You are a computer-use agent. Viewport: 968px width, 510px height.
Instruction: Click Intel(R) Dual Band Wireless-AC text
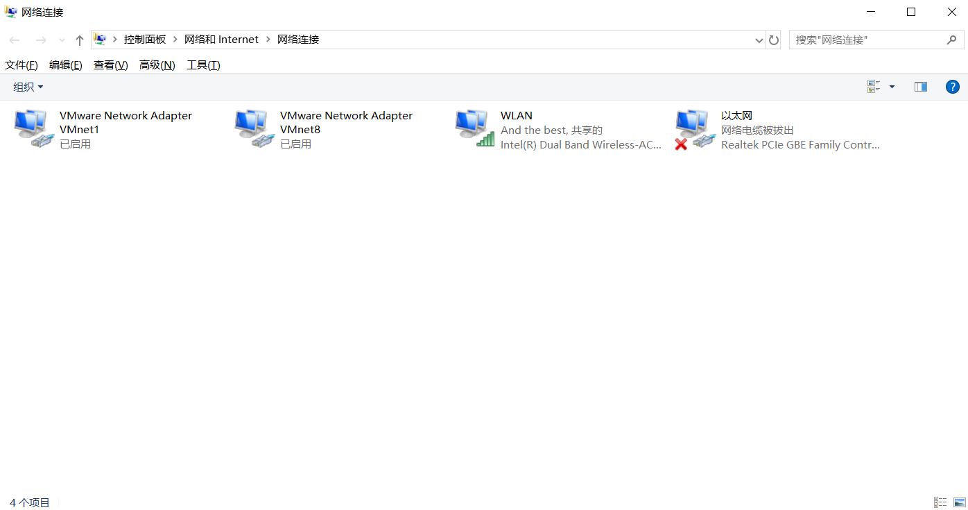(x=581, y=144)
